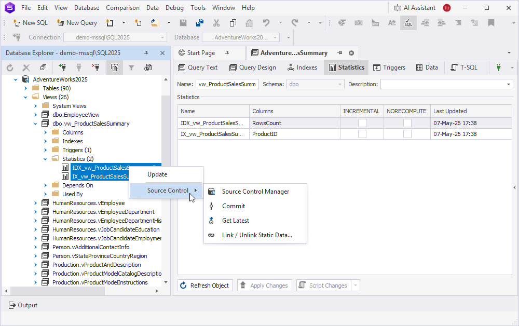This screenshot has height=326, width=519.
Task: Expand the dbo.EmployeeView node
Action: click(x=35, y=115)
